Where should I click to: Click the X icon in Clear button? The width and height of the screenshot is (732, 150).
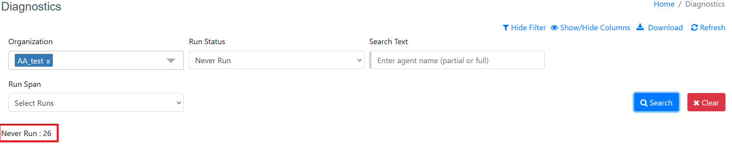[696, 103]
